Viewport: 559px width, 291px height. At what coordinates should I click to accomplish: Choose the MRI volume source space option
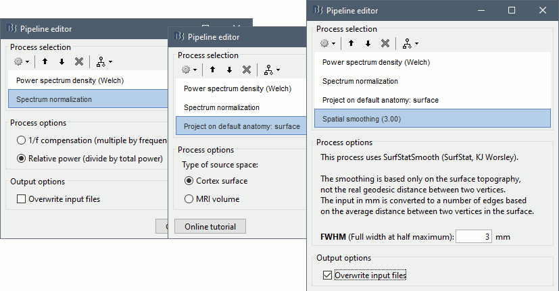(189, 199)
